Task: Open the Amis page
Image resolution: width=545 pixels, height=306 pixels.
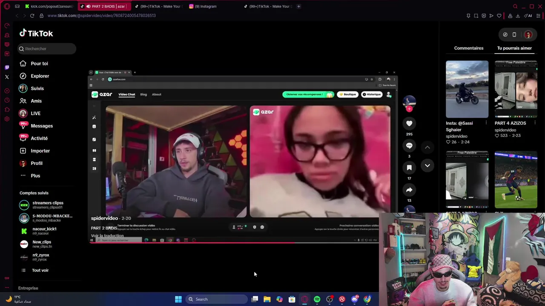Action: point(36,101)
